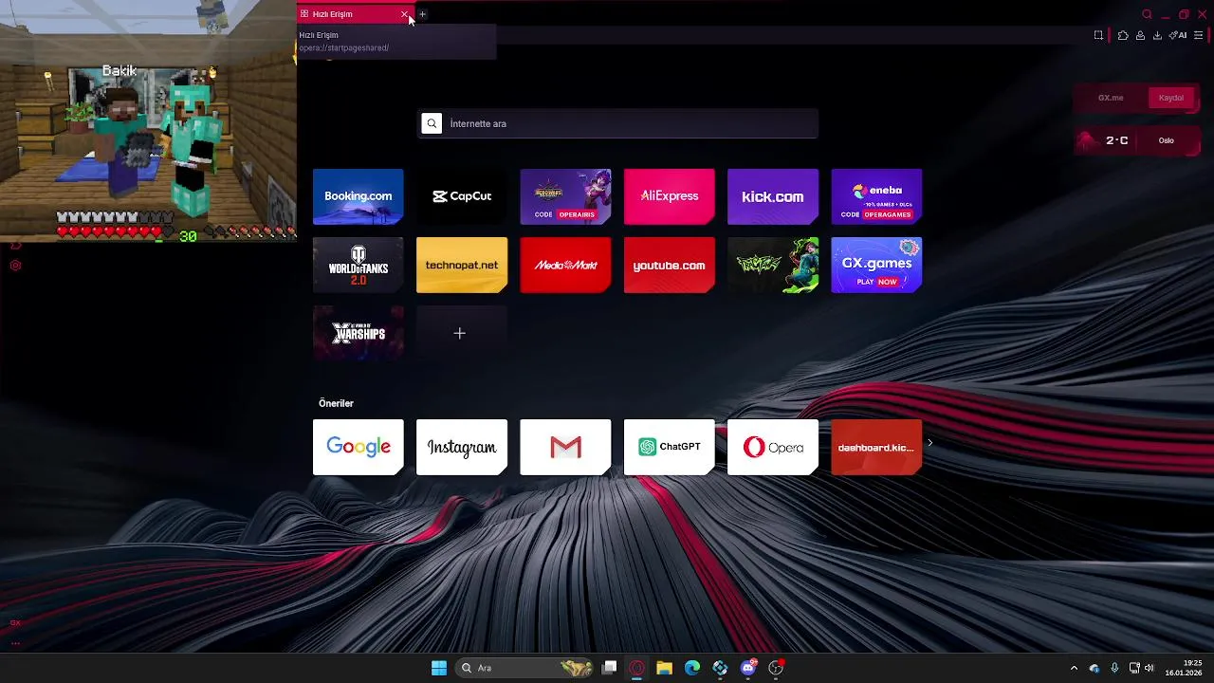Open the technopat.net speed dial tile
The height and width of the screenshot is (683, 1214).
pyautogui.click(x=462, y=265)
